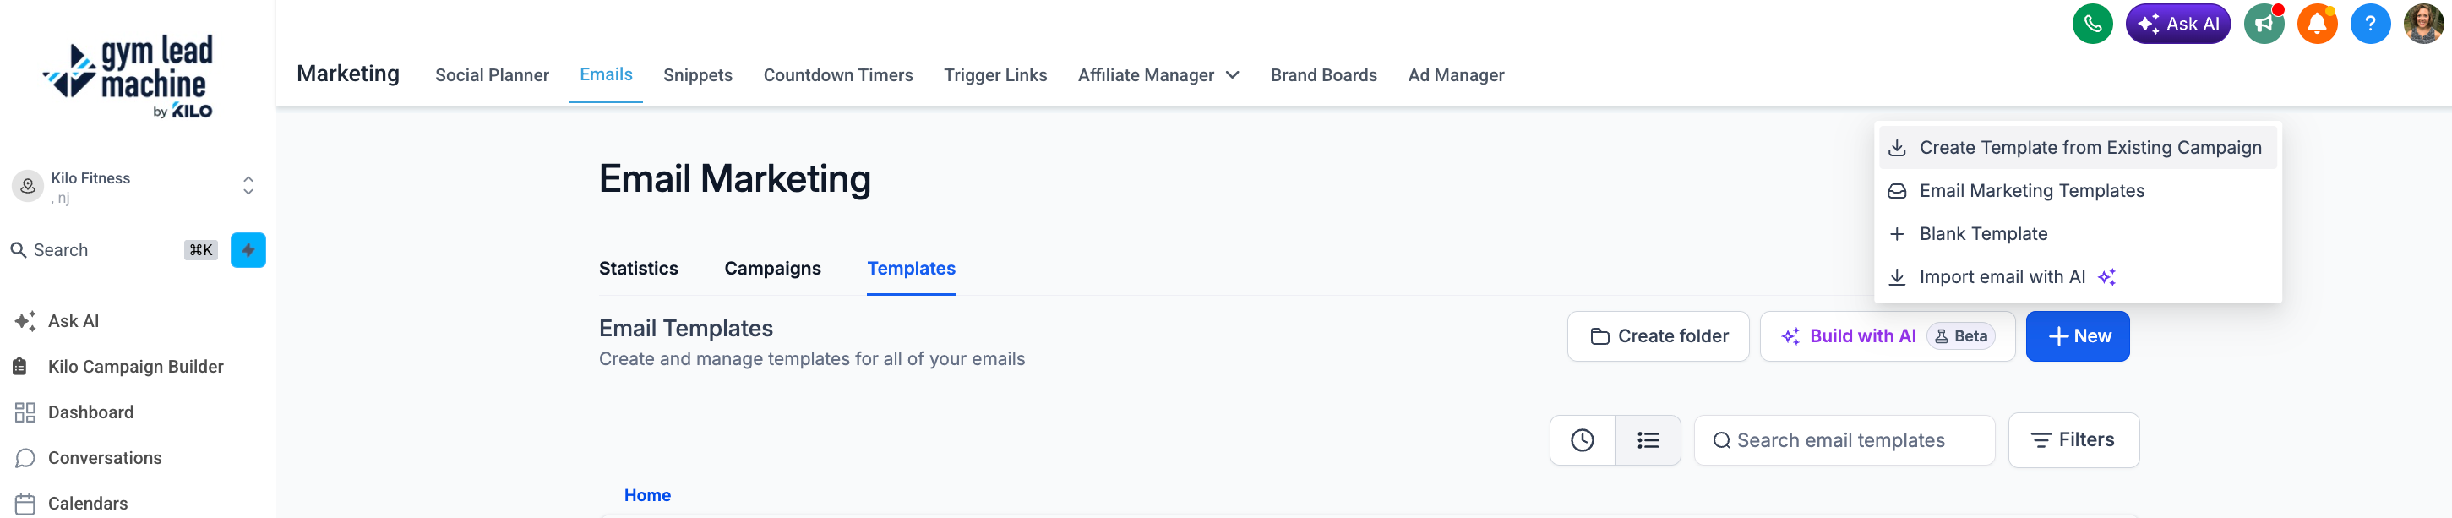Viewport: 2452px width, 518px height.
Task: Click the blue help question mark icon
Action: tap(2369, 24)
